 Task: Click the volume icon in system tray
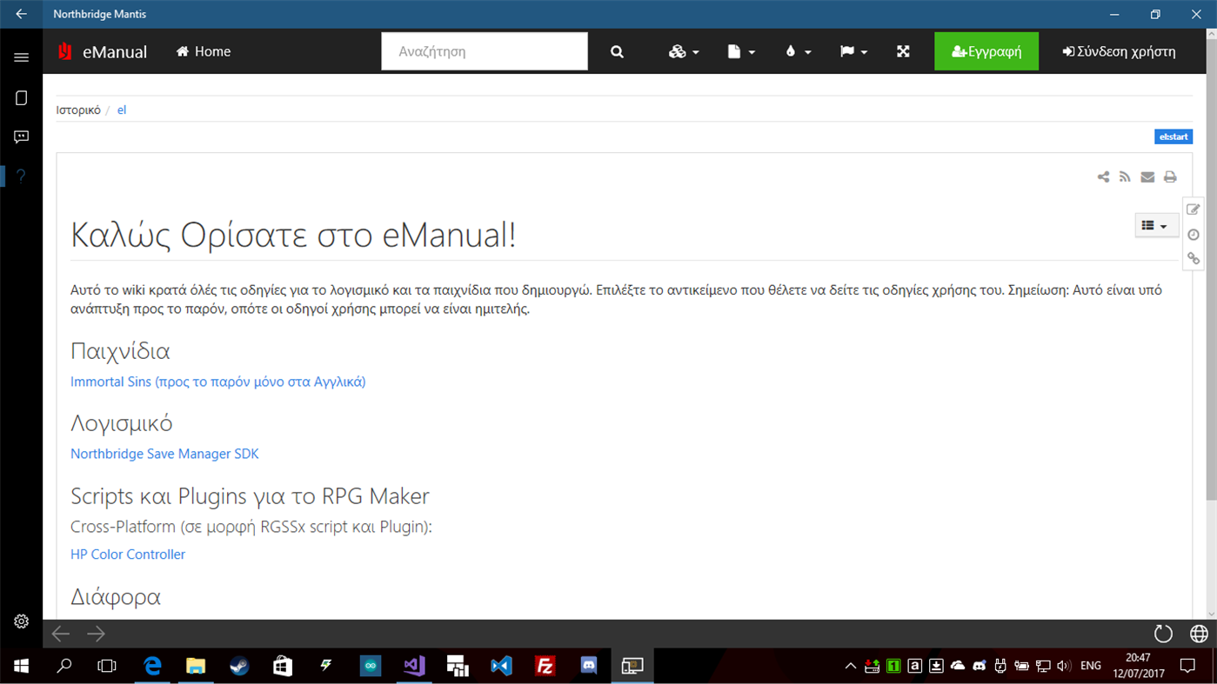(1063, 667)
